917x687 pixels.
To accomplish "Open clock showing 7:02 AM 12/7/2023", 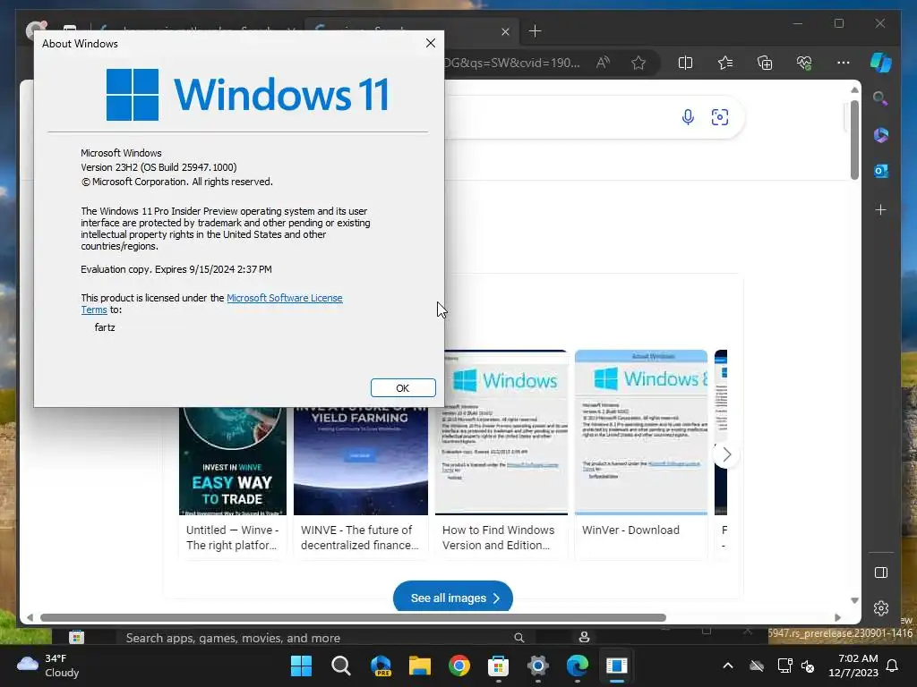I will coord(853,666).
